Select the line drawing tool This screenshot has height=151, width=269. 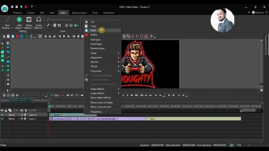[x=8, y=57]
